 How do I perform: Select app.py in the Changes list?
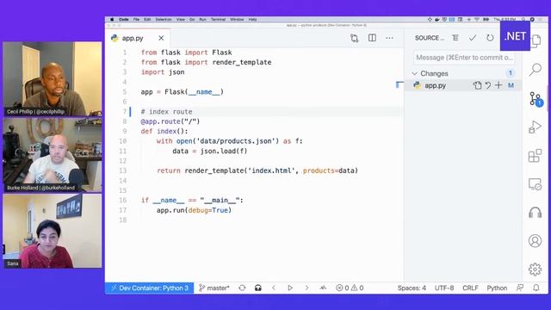pyautogui.click(x=462, y=85)
